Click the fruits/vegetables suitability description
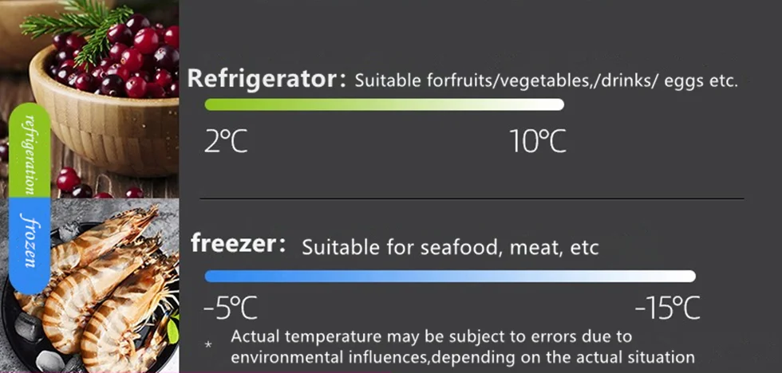The height and width of the screenshot is (373, 782). pyautogui.click(x=546, y=80)
